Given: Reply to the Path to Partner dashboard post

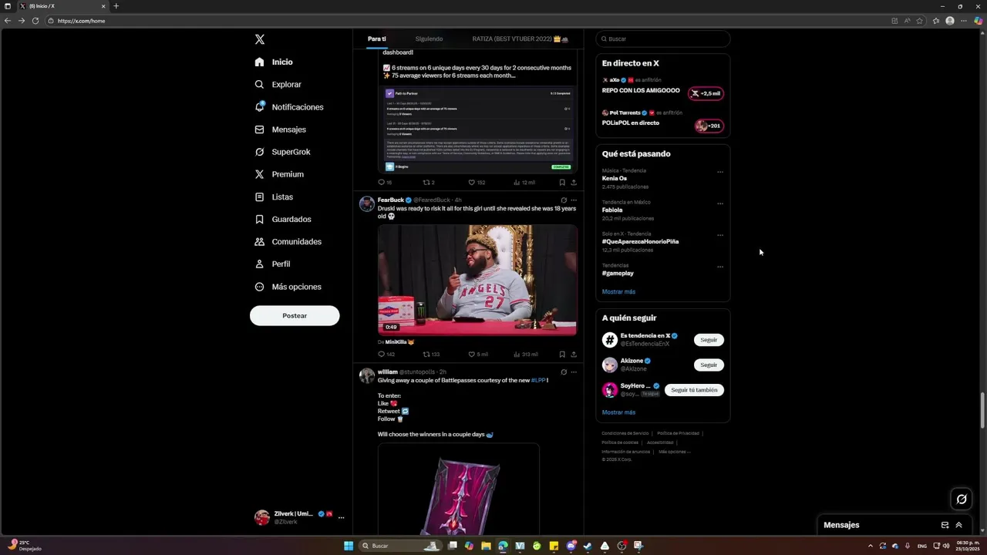Looking at the screenshot, I should [x=381, y=183].
